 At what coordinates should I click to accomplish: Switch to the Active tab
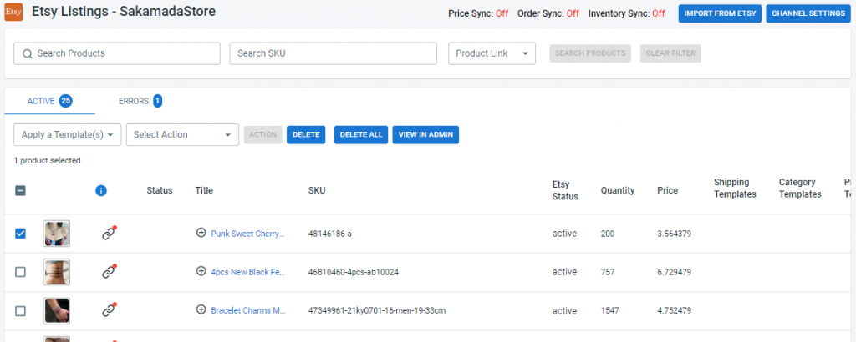49,101
